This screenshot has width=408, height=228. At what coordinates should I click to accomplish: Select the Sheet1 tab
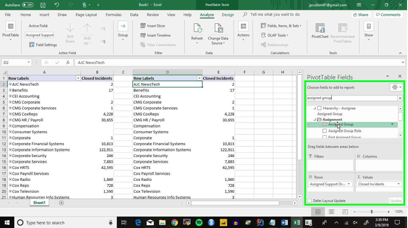coord(39,203)
